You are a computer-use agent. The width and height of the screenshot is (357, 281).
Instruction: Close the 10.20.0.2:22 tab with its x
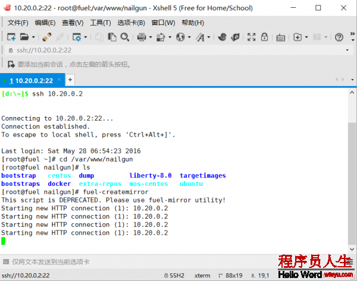(x=59, y=80)
